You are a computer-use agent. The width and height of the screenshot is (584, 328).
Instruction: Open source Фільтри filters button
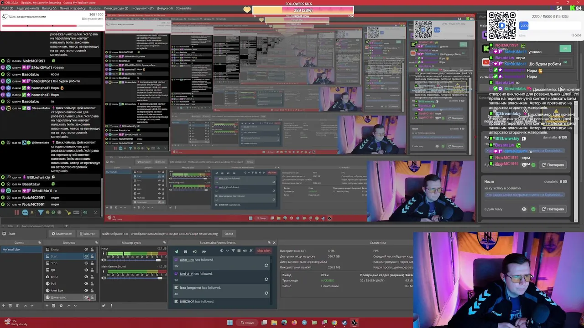pyautogui.click(x=88, y=234)
